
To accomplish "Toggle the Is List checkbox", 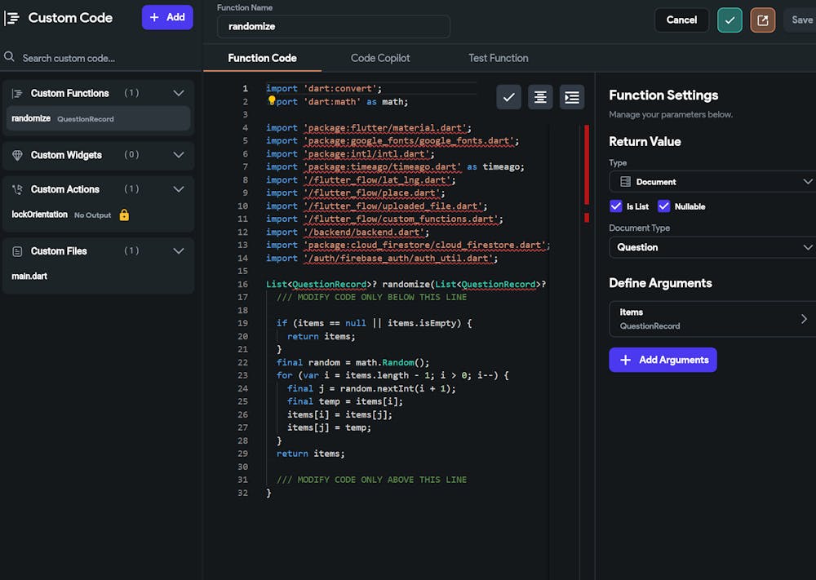I will click(616, 206).
